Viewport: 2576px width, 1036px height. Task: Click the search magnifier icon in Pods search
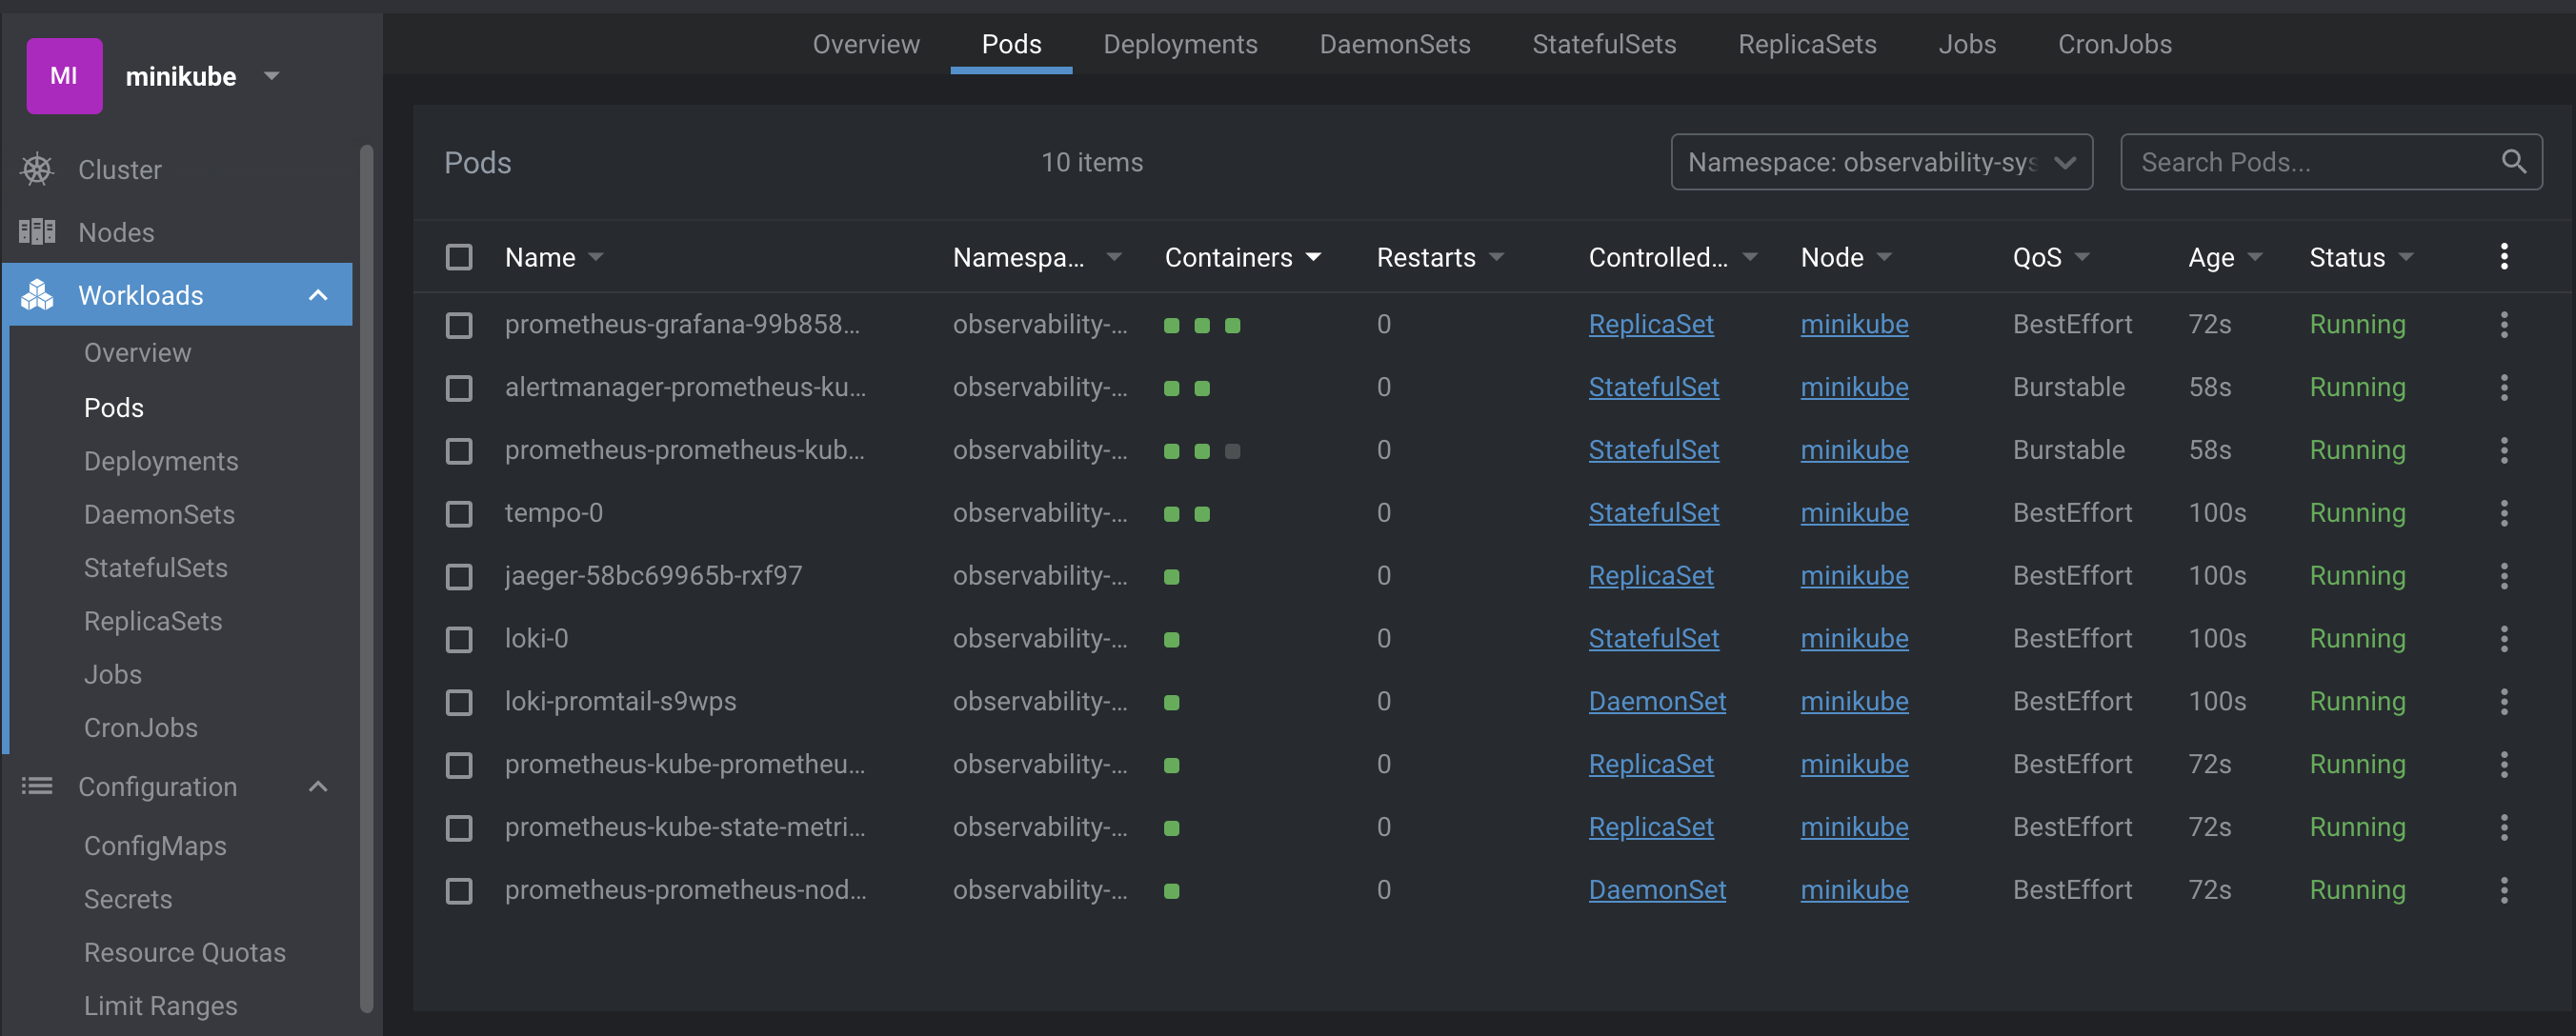coord(2513,162)
